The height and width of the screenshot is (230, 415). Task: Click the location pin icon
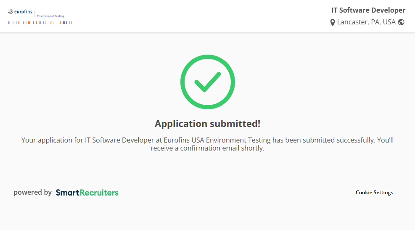[x=333, y=22]
